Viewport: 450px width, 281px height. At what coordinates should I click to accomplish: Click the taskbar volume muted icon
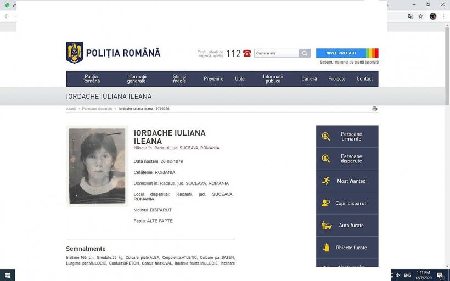pyautogui.click(x=398, y=276)
